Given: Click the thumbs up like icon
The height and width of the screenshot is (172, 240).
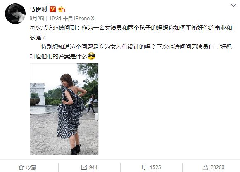Looking at the screenshot, I should pos(205,167).
